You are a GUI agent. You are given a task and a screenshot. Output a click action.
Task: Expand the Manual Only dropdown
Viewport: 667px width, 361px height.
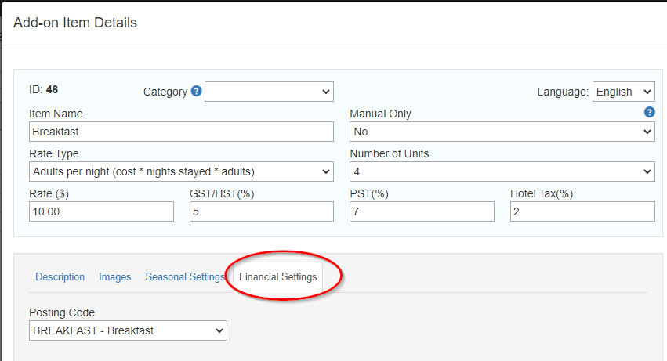click(502, 132)
